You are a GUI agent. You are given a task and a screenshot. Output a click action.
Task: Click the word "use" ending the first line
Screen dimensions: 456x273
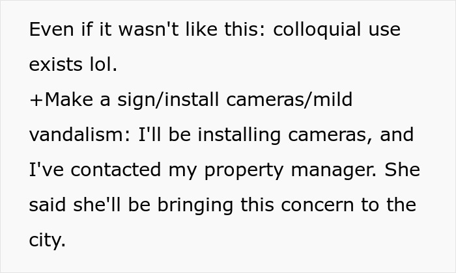[384, 30]
